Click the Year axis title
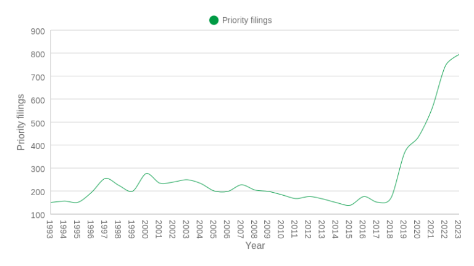The width and height of the screenshot is (474, 266). pos(255,246)
